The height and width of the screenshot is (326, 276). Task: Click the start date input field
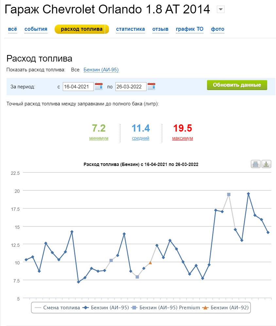78,87
